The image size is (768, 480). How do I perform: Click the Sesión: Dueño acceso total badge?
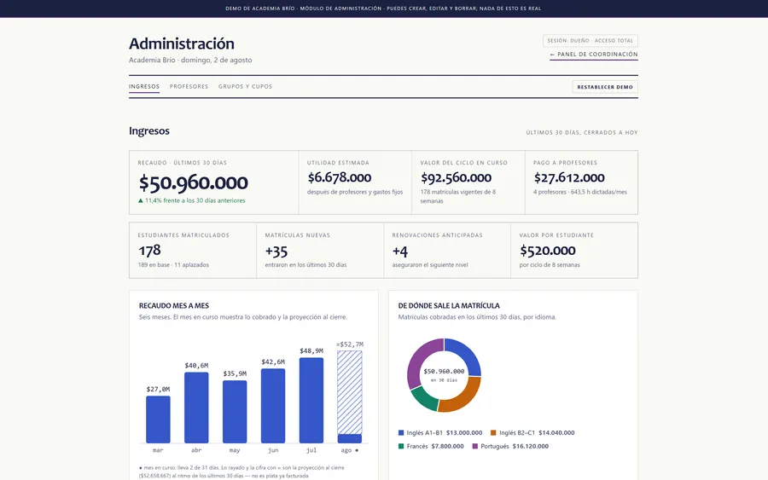[591, 41]
